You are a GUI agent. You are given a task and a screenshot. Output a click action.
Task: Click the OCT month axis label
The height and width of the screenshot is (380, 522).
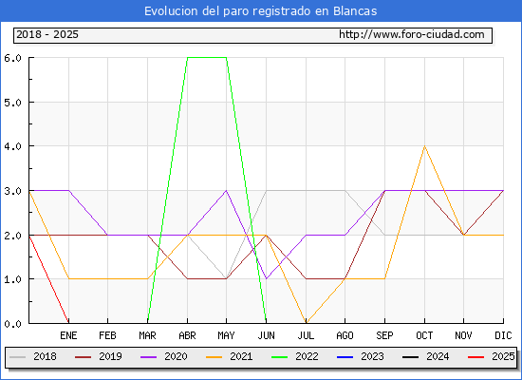(x=424, y=335)
